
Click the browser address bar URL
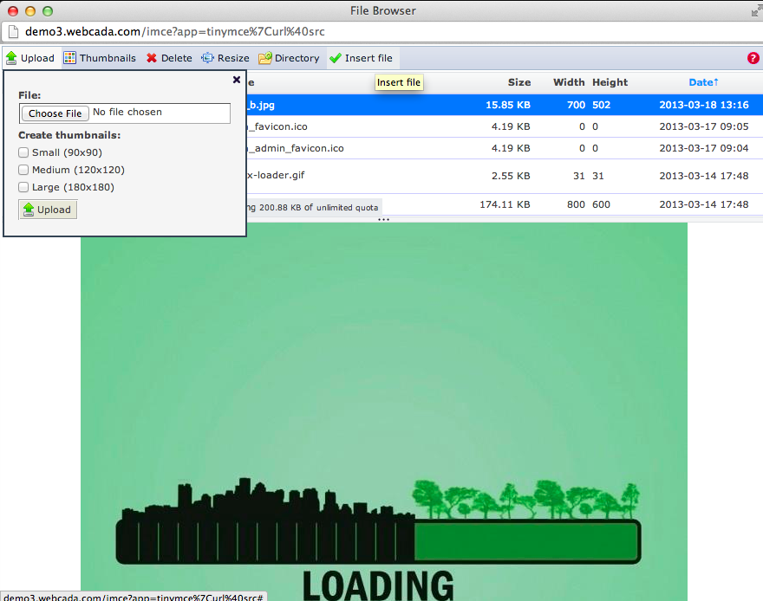pos(174,31)
